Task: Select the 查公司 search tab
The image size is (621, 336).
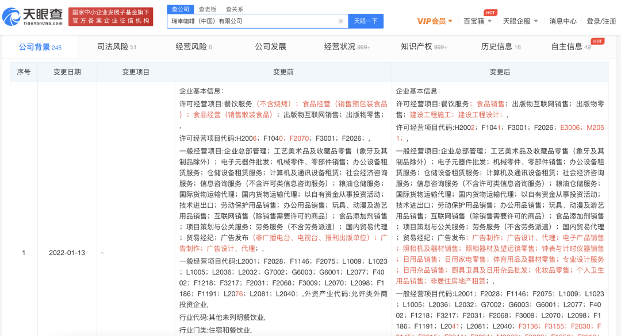Action: [180, 9]
